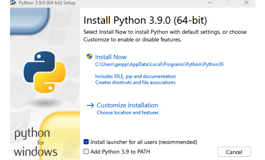265x160 pixels.
Task: Click the blue arrow icon next to Customize installation
Action: (x=90, y=105)
